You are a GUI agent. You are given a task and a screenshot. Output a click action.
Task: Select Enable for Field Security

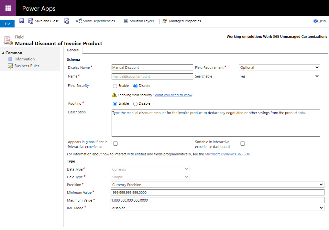115,86
